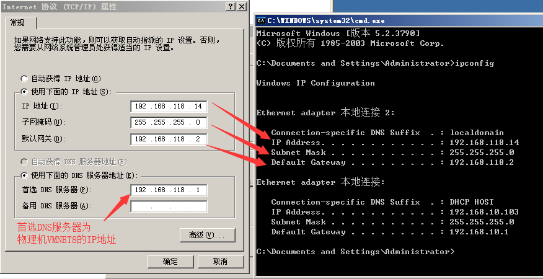The image size is (543, 279).
Task: Close the TCP/IP properties dialog
Action: click(x=242, y=7)
